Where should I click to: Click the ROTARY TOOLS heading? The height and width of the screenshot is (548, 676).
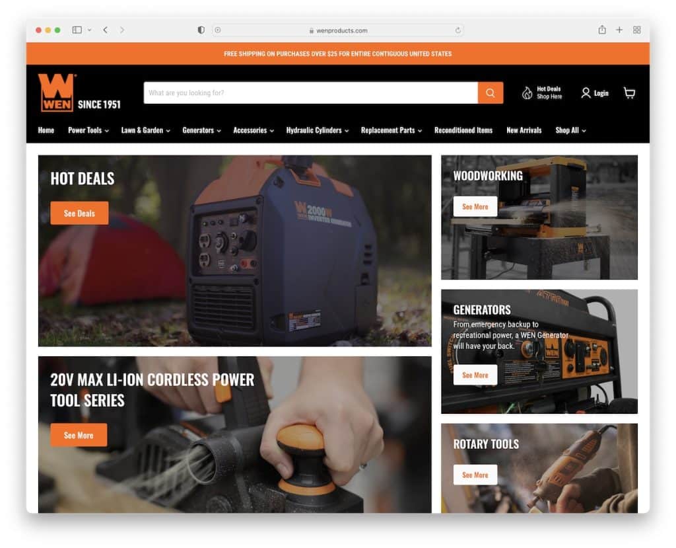coord(486,444)
